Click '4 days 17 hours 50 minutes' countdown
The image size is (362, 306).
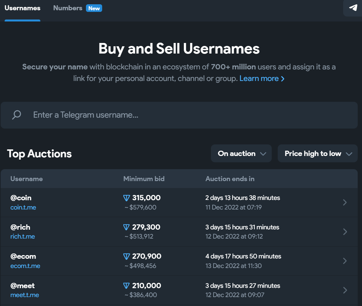[243, 256]
